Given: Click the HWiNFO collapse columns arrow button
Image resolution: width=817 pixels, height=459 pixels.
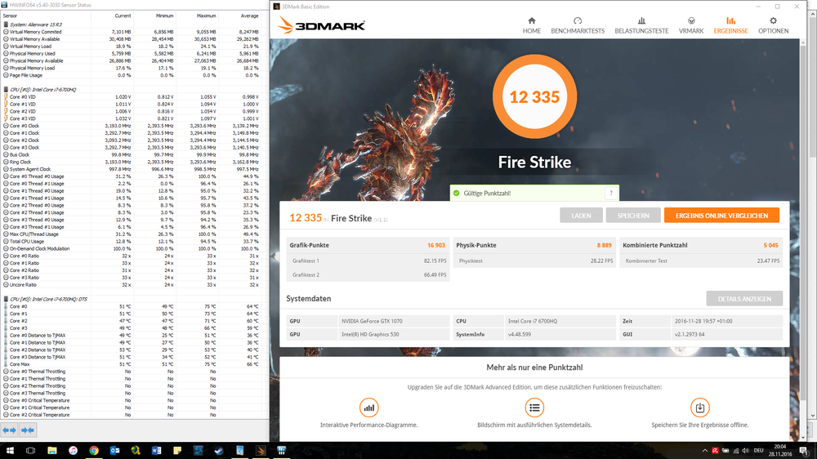Looking at the screenshot, I should pos(28,430).
